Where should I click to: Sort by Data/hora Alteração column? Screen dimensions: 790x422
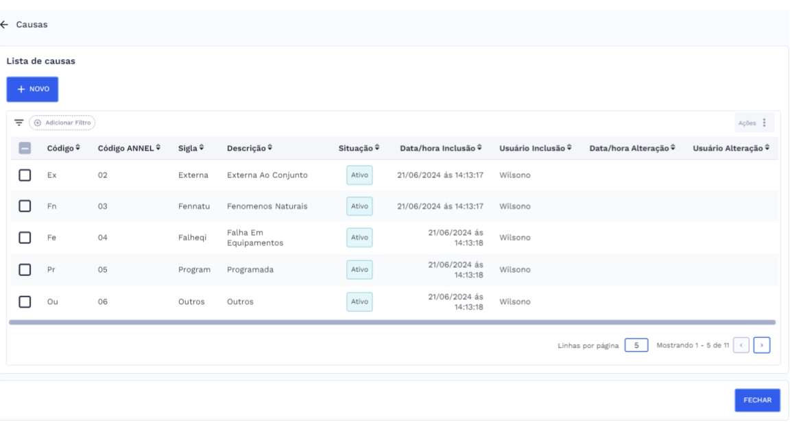673,148
